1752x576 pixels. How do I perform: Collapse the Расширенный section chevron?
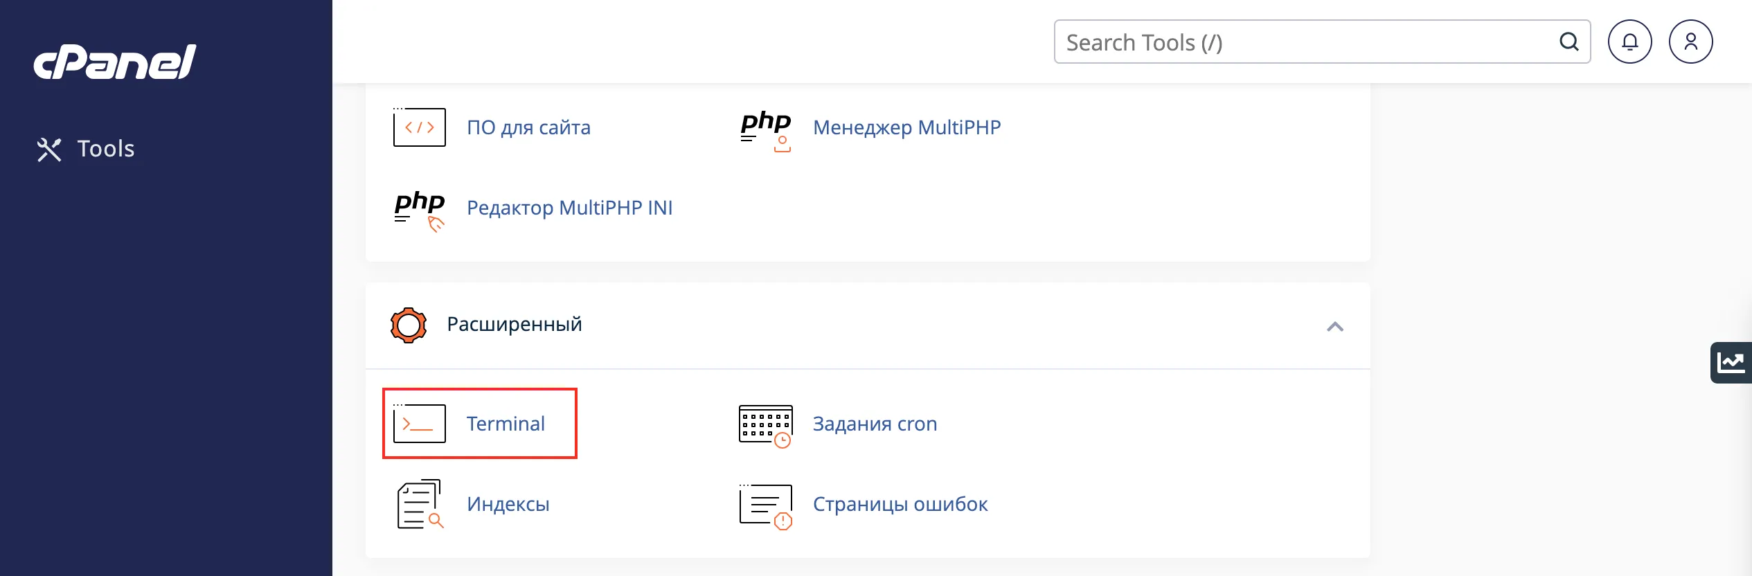click(x=1334, y=326)
